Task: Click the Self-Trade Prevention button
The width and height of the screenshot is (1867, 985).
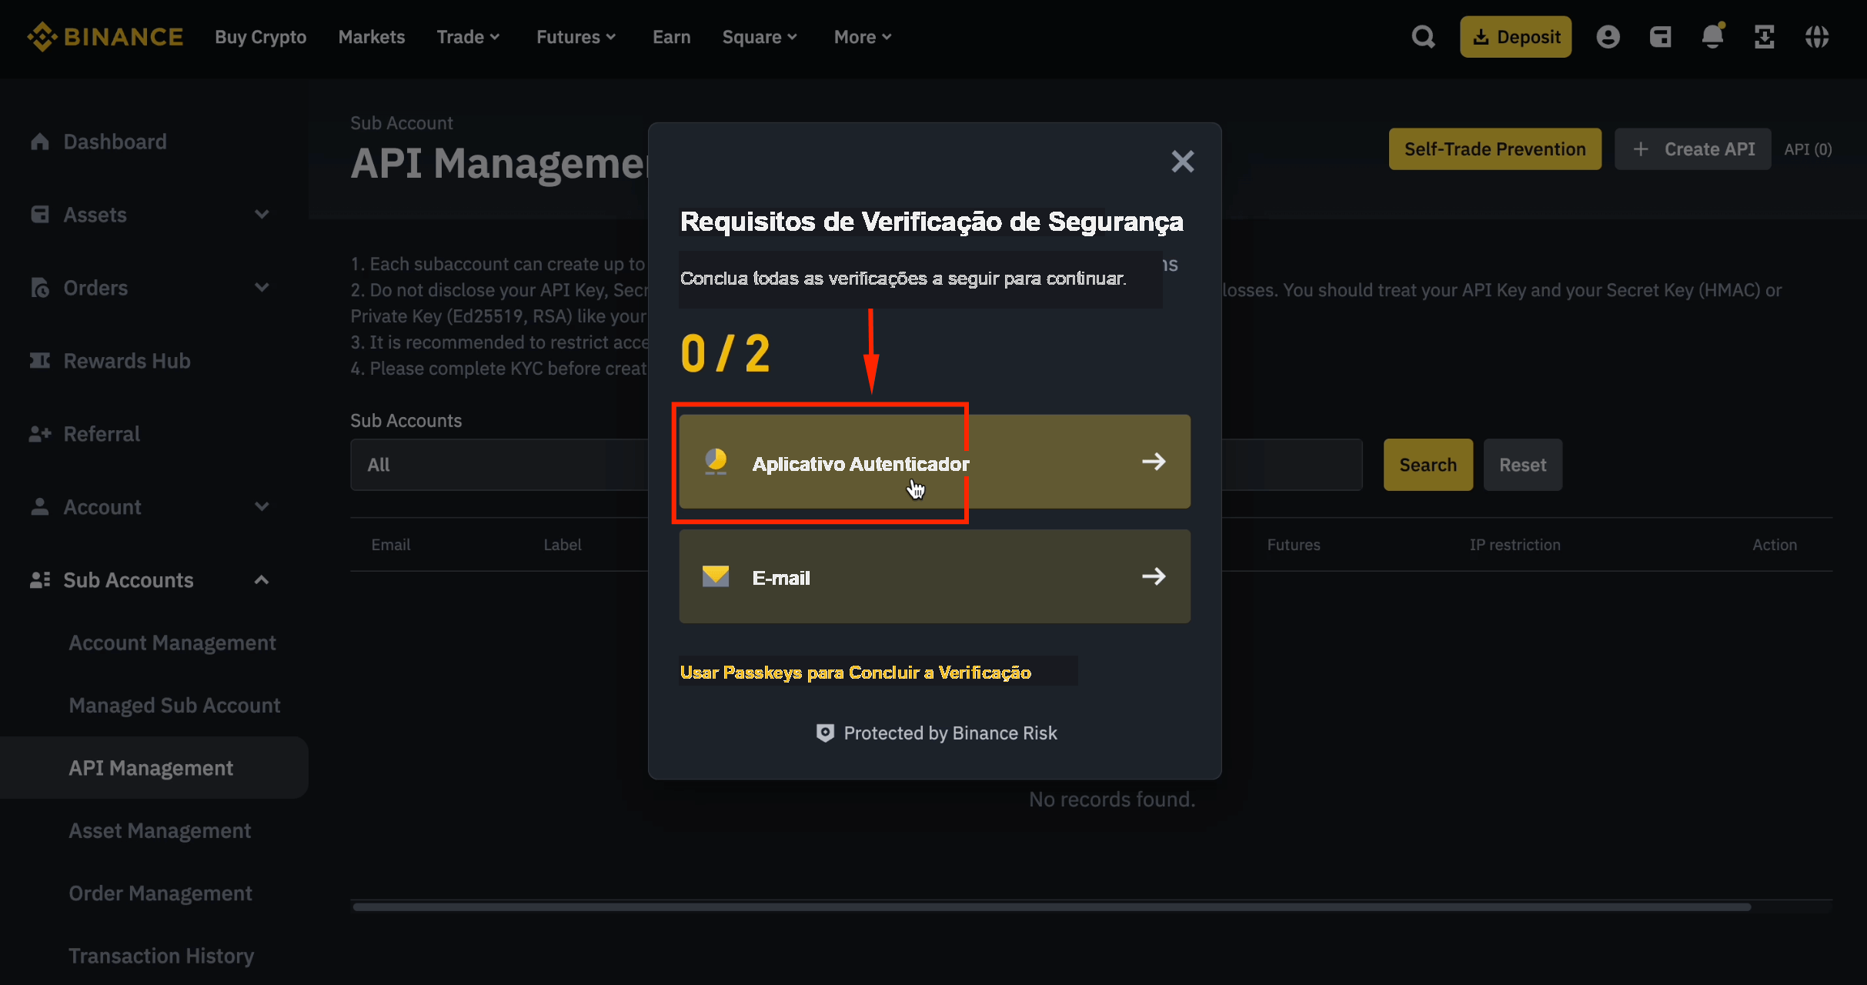Action: pyautogui.click(x=1495, y=149)
